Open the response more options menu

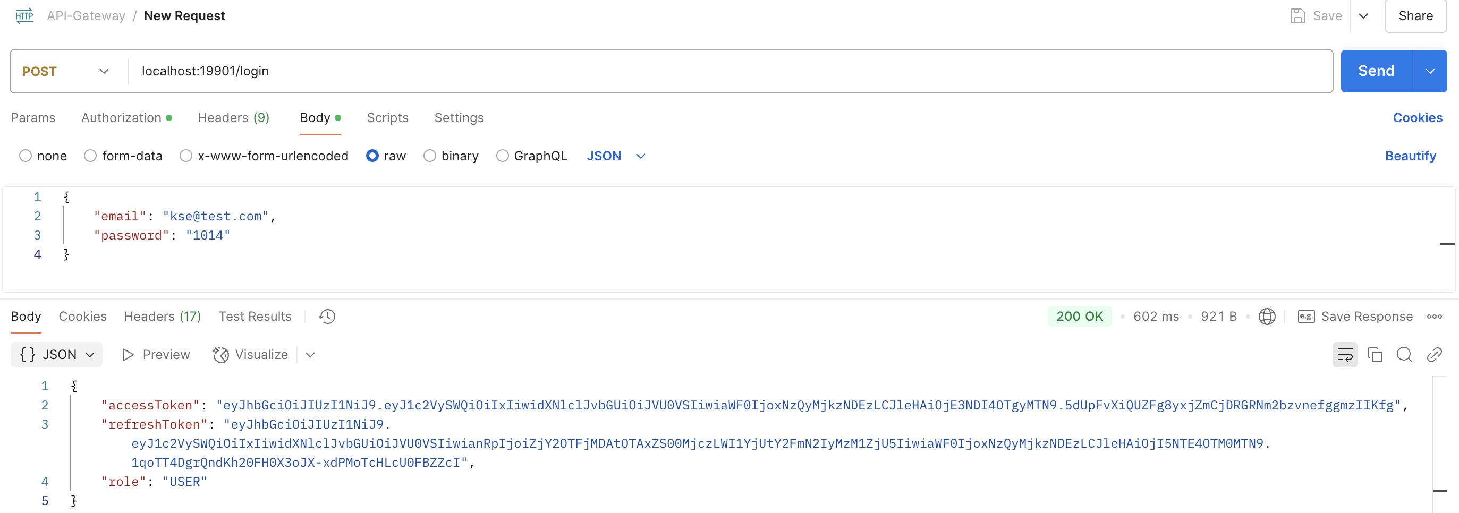1434,317
